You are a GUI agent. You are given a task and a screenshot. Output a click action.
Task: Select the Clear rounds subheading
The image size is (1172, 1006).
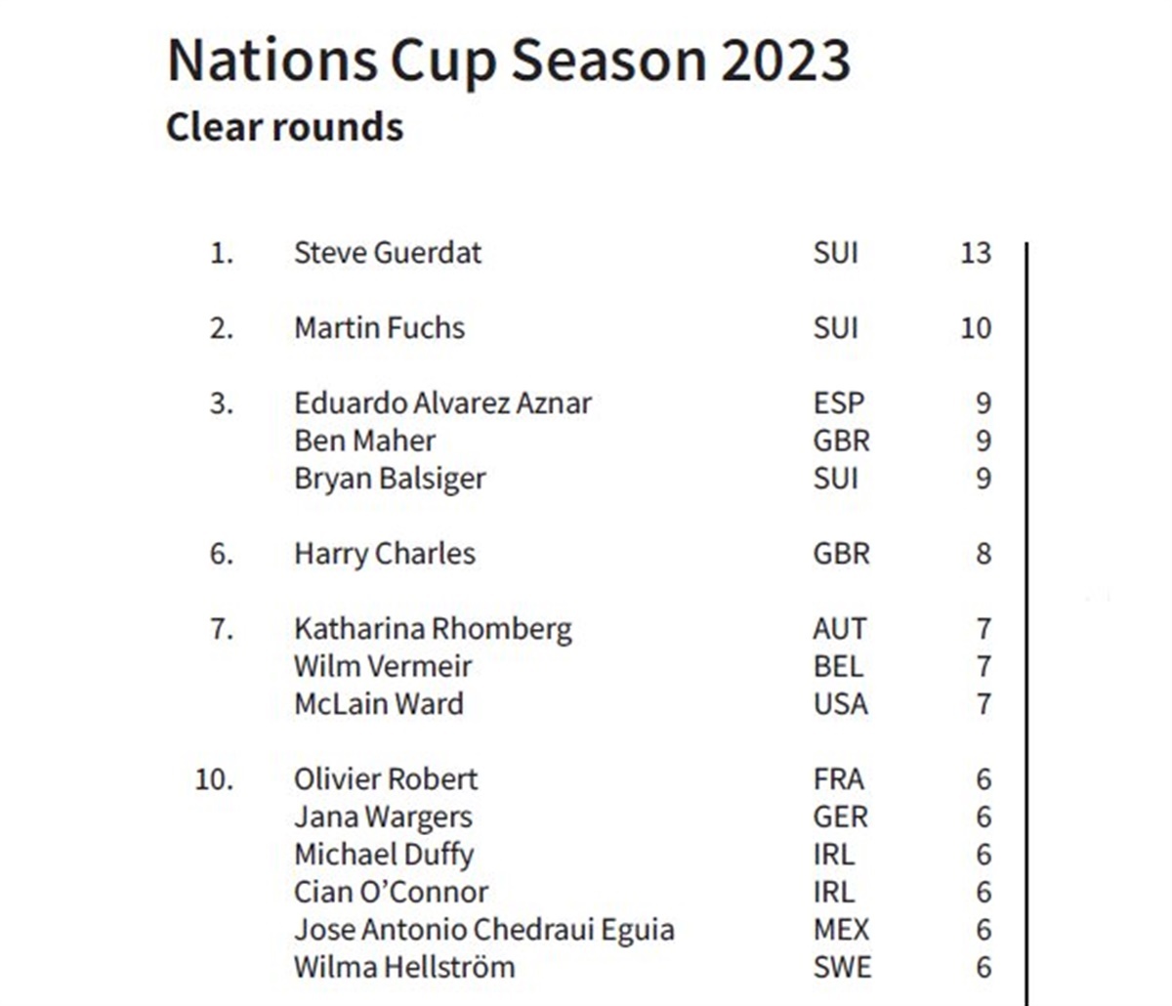coord(284,128)
